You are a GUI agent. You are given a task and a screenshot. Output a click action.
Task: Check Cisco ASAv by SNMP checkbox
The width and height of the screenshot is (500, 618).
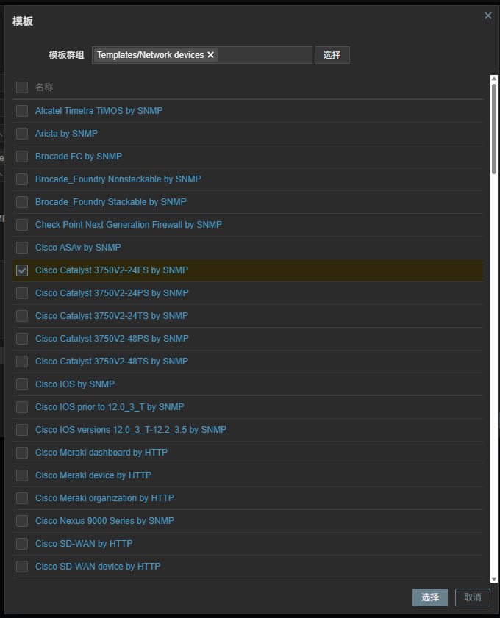pyautogui.click(x=22, y=248)
